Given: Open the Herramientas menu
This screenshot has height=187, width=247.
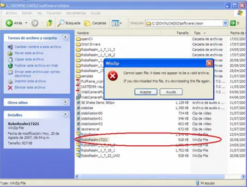Looking at the screenshot, I should (76, 13).
